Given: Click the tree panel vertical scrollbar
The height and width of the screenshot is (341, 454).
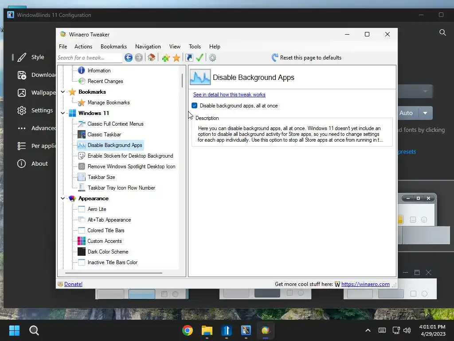Looking at the screenshot, I should click(182, 81).
